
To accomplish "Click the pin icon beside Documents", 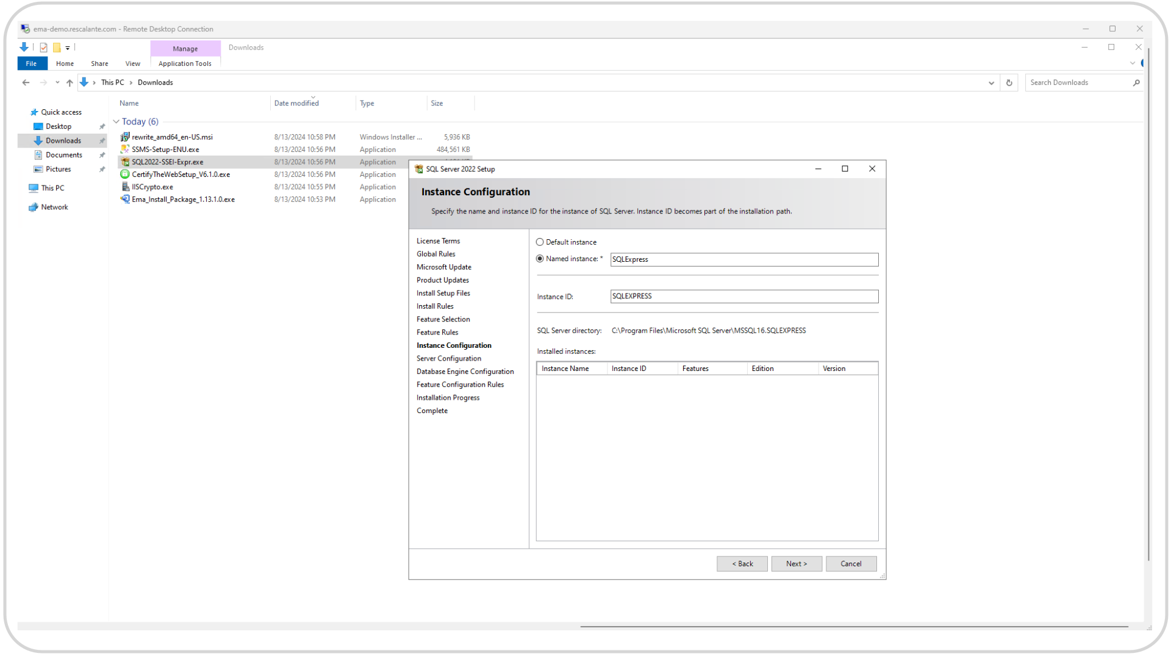I will (102, 155).
